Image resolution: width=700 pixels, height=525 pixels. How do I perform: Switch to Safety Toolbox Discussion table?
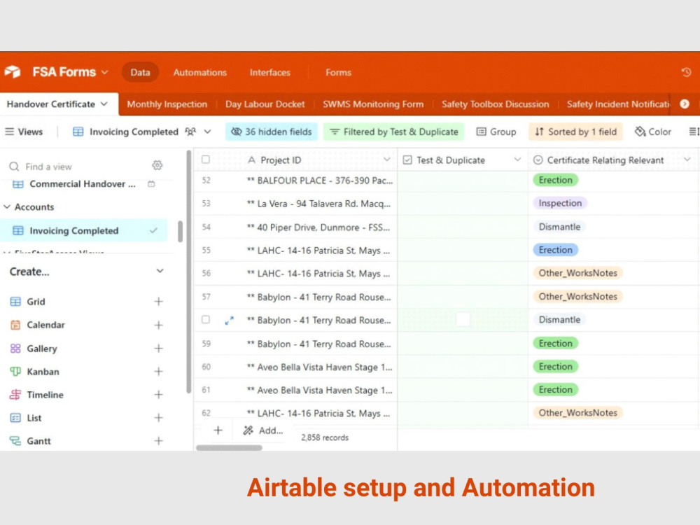495,104
